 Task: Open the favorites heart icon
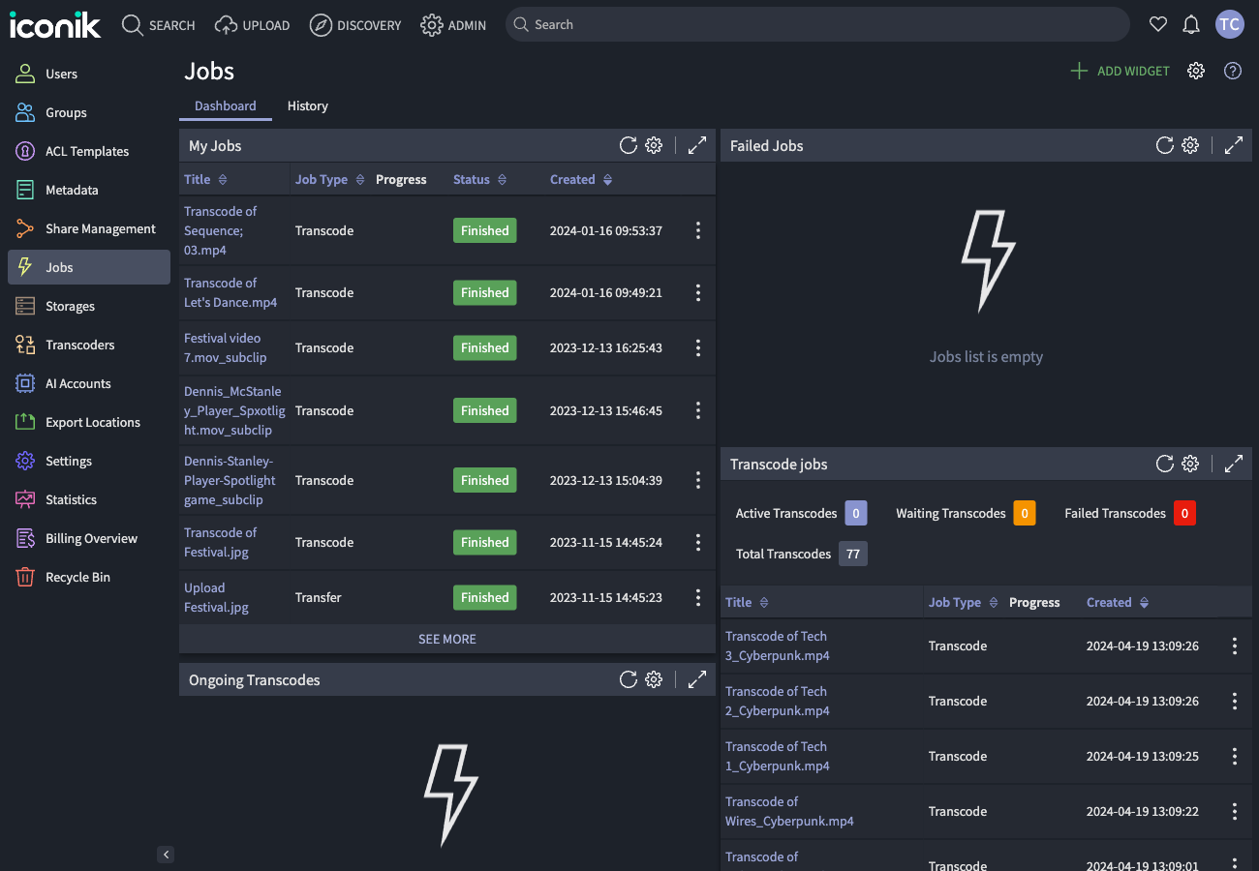coord(1157,24)
